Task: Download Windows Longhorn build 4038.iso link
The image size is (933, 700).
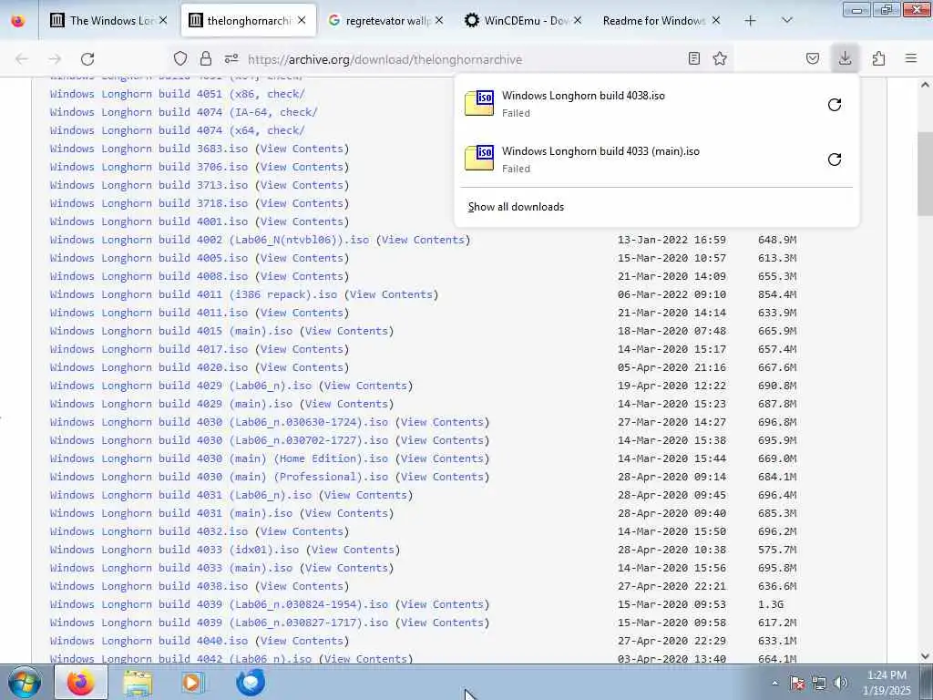Action: (x=149, y=586)
